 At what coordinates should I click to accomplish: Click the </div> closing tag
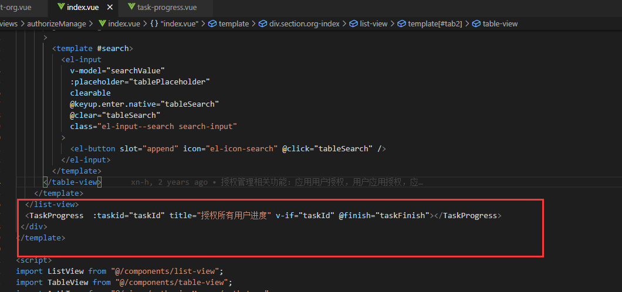pyautogui.click(x=33, y=227)
